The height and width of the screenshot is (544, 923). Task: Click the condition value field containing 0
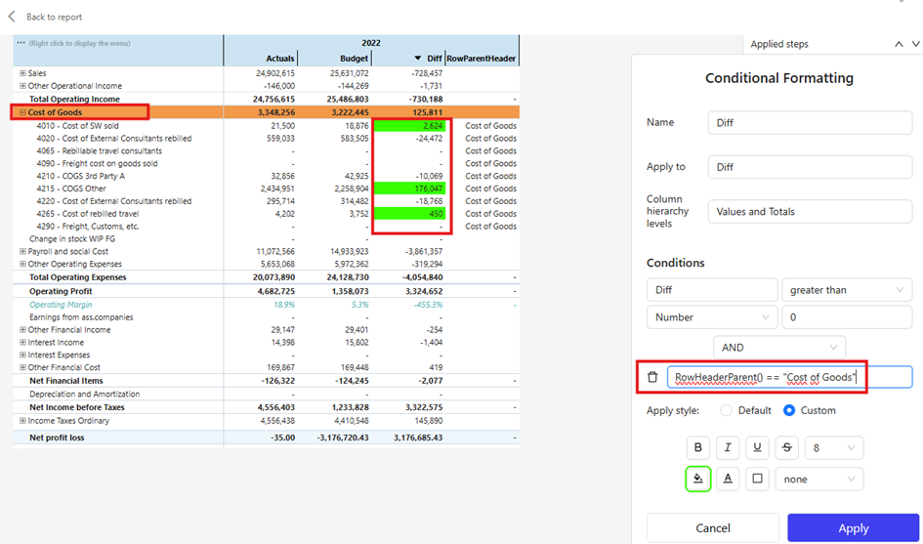coord(847,316)
